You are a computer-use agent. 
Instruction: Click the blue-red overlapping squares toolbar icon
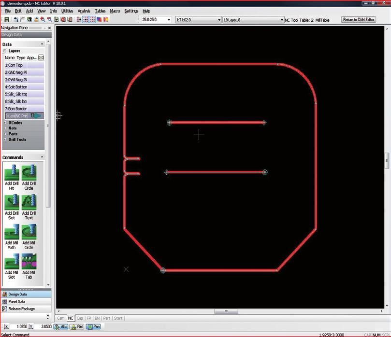click(99, 19)
